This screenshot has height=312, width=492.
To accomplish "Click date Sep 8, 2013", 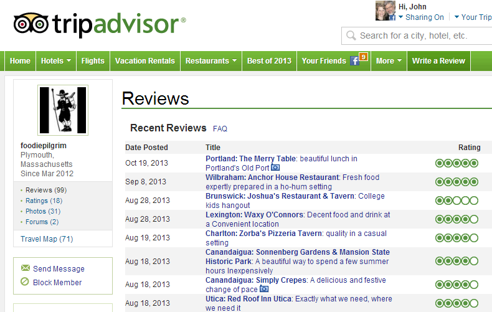I will pos(146,182).
